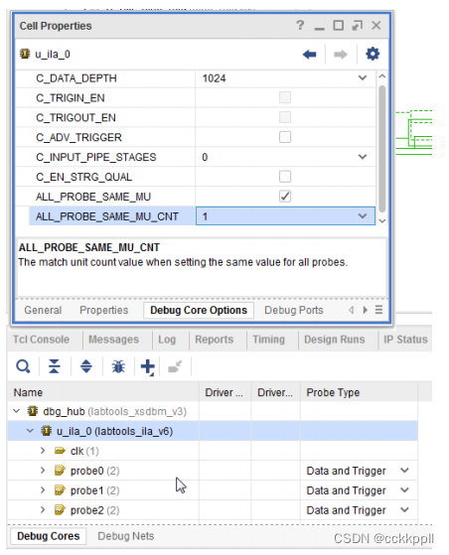Open probe1 Probe Type dropdown

pos(404,490)
